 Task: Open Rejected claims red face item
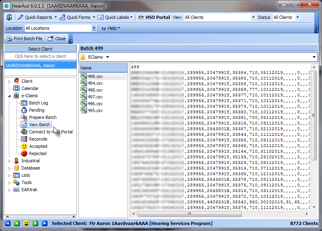(37, 153)
